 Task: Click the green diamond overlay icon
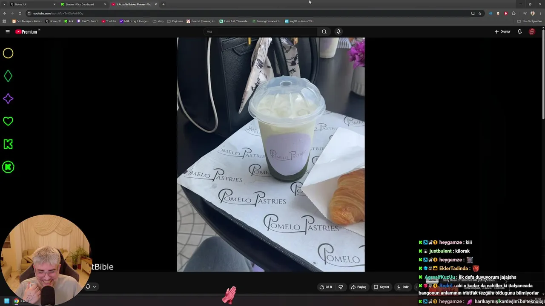tap(8, 76)
